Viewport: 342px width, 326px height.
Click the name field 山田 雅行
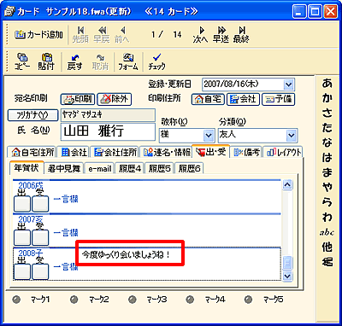(x=108, y=132)
